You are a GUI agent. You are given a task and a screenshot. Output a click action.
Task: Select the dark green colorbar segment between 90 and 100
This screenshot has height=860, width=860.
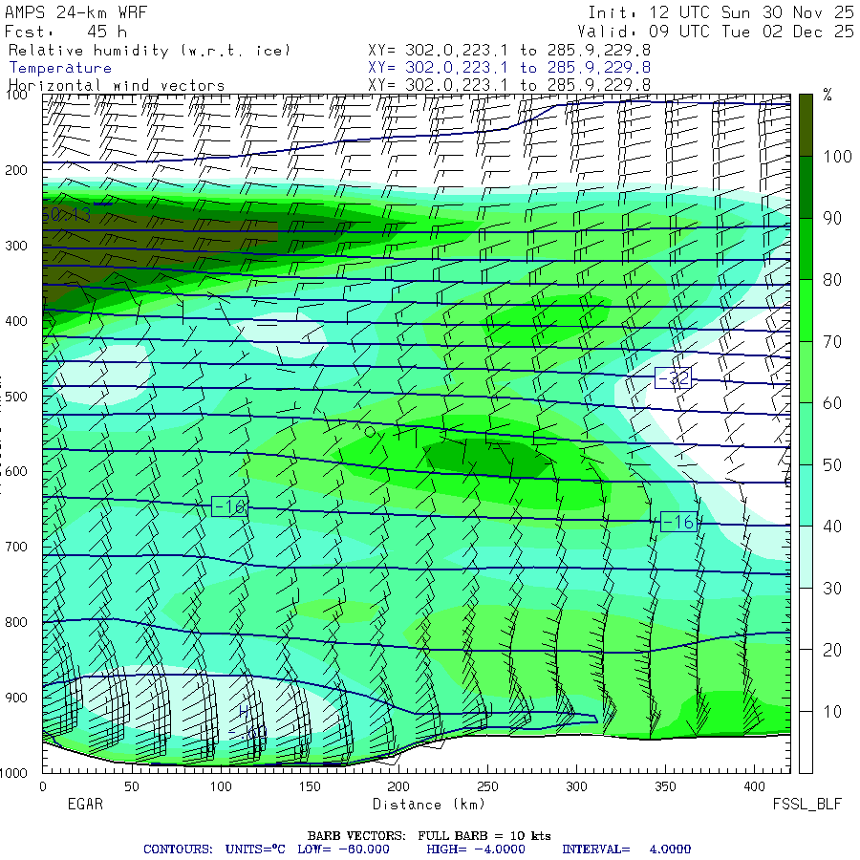point(806,187)
